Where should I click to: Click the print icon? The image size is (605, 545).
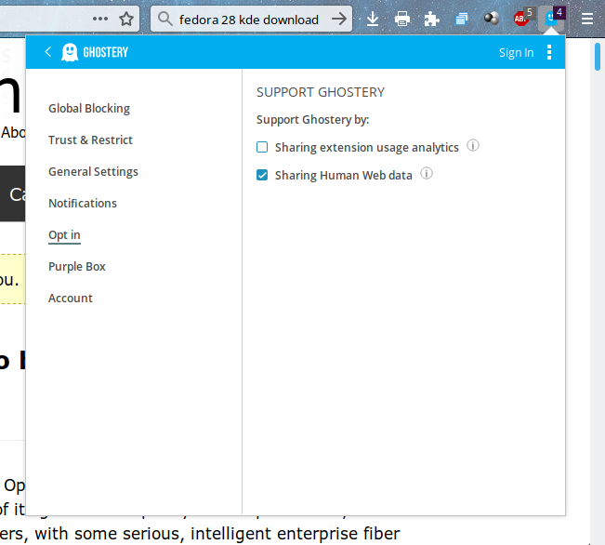401,19
